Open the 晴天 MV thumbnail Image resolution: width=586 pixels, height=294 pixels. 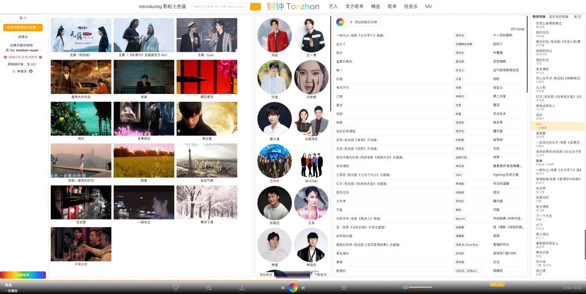(81, 118)
